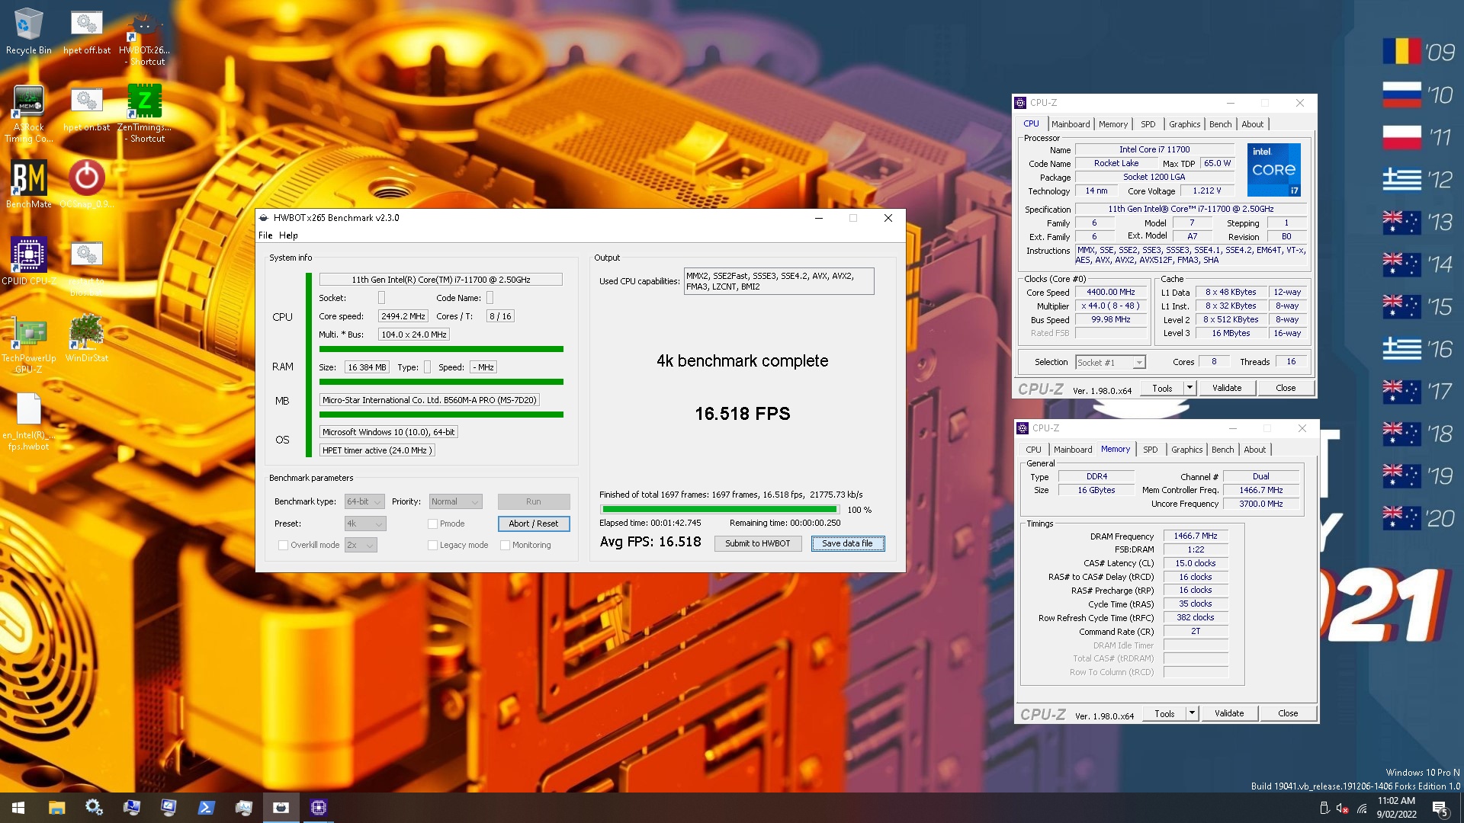
Task: Click the Tools button in upper CPU-Z
Action: (x=1162, y=388)
